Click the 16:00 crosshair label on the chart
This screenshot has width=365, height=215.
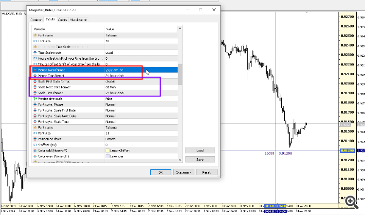point(269,153)
